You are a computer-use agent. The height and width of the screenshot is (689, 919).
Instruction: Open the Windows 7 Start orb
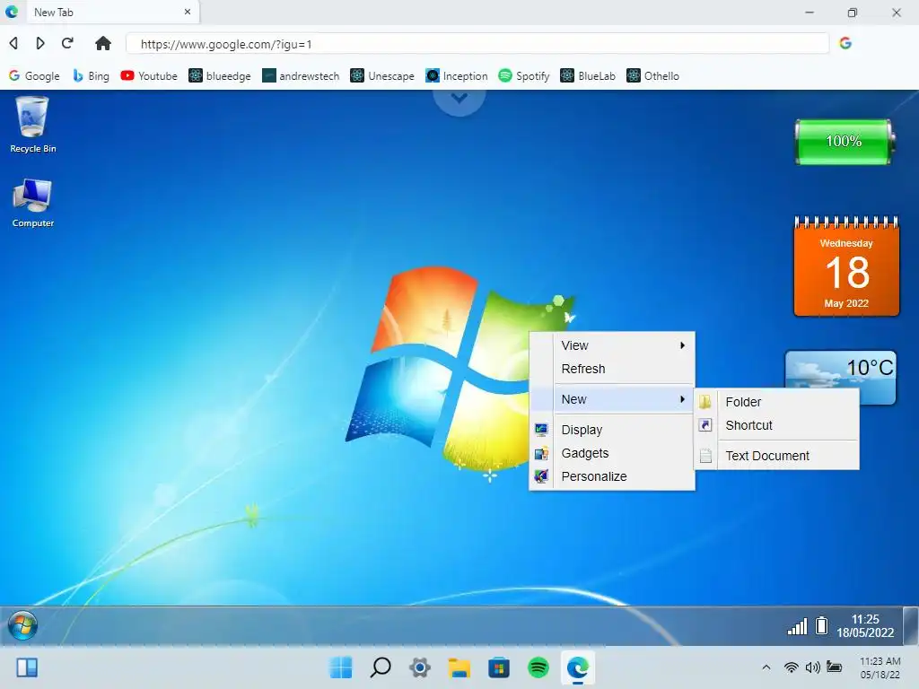pos(22,625)
